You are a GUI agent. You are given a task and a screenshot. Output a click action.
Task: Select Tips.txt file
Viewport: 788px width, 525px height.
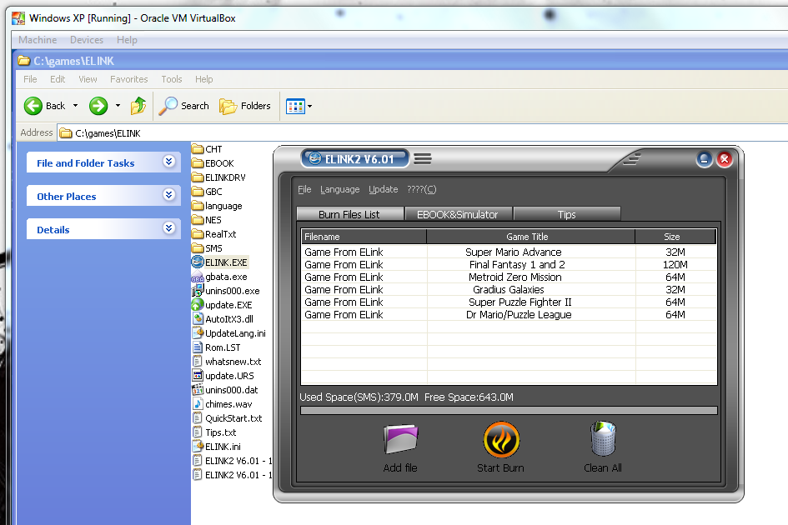click(214, 432)
